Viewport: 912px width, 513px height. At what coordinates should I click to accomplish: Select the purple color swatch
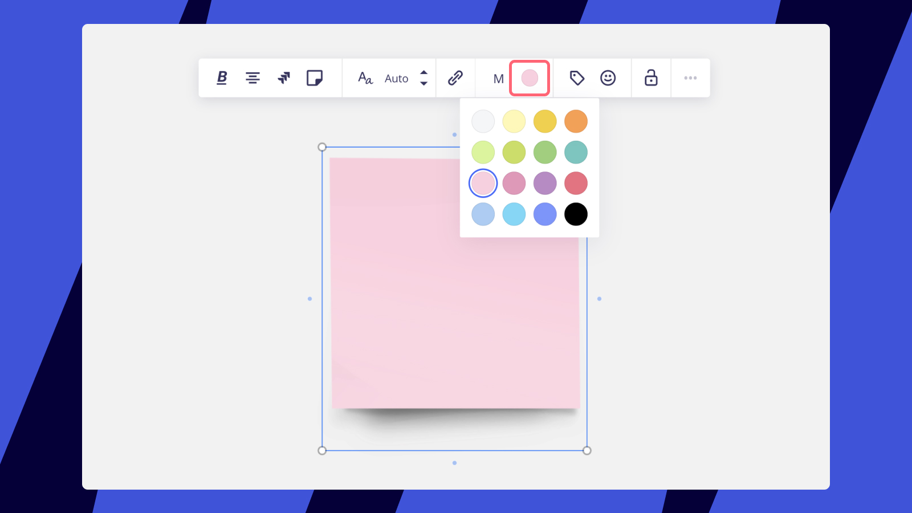545,184
